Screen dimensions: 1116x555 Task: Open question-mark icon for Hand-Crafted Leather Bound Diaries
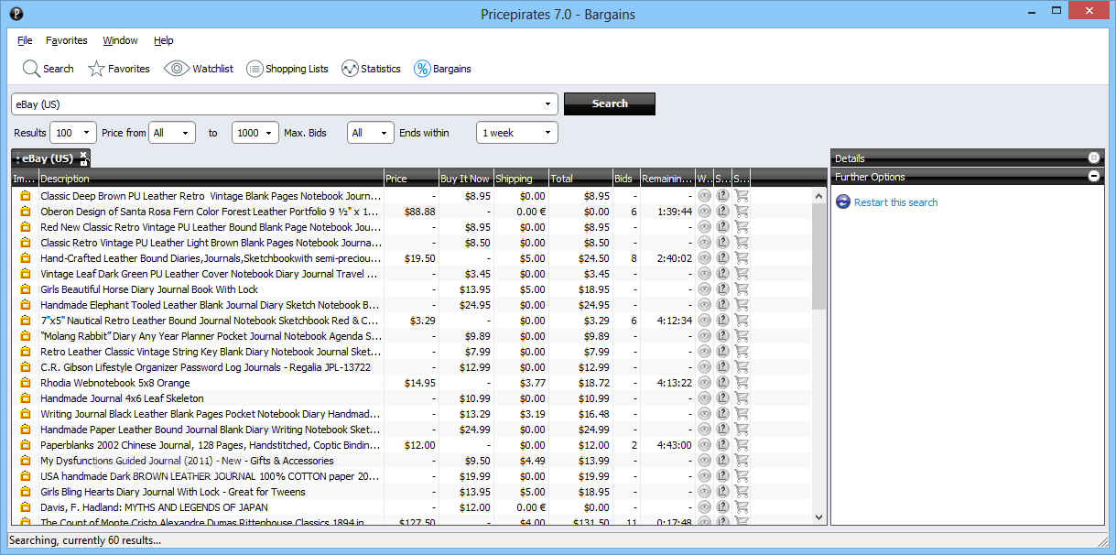coord(722,258)
